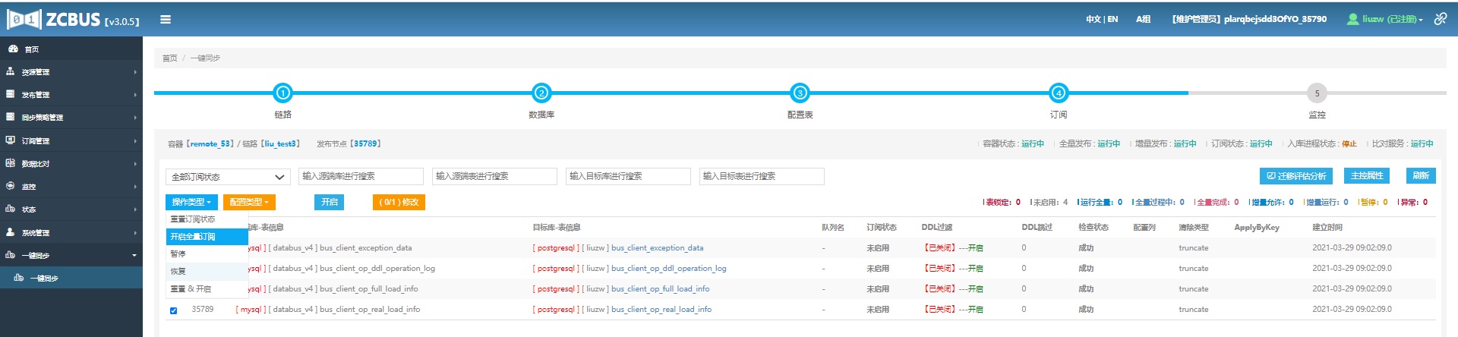1458x337 pixels.
Task: Click the 系统管理 user icon in sidebar
Action: click(11, 232)
